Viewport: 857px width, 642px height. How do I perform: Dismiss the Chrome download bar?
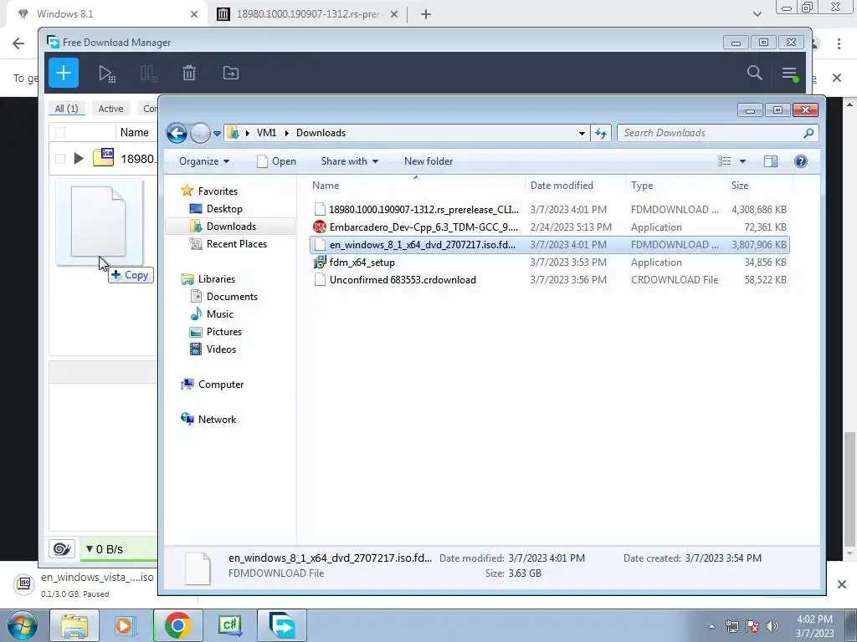click(842, 584)
